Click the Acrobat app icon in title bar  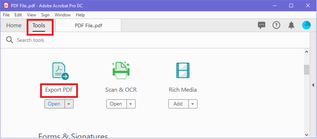[6, 5]
